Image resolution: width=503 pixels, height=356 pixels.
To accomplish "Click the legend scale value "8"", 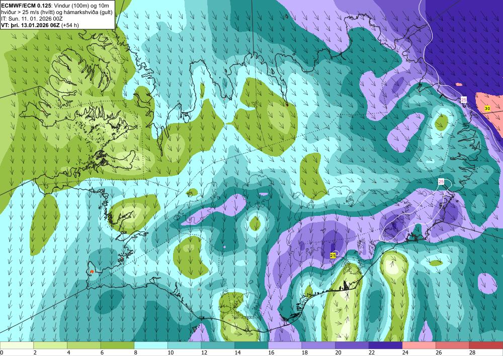I will pyautogui.click(x=135, y=352).
